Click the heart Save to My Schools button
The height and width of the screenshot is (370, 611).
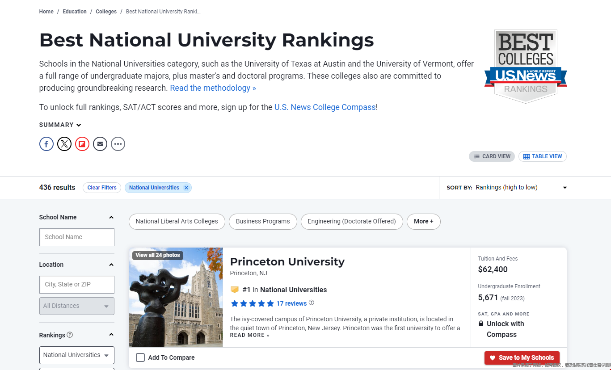(x=522, y=358)
